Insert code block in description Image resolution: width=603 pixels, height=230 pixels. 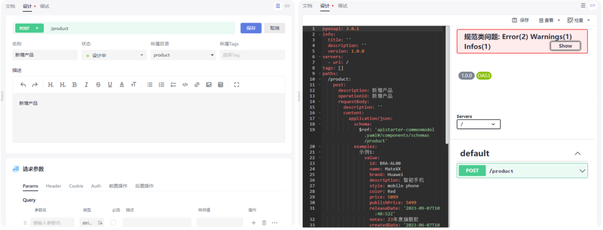tap(185, 85)
